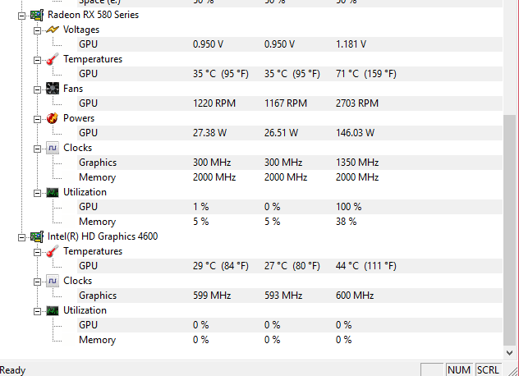519x376 pixels.
Task: Click the Radeon RX 580 Series graphics card icon
Action: click(x=37, y=15)
